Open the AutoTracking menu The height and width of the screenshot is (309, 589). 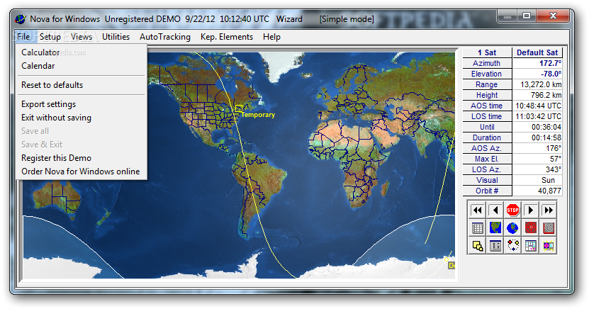point(165,37)
